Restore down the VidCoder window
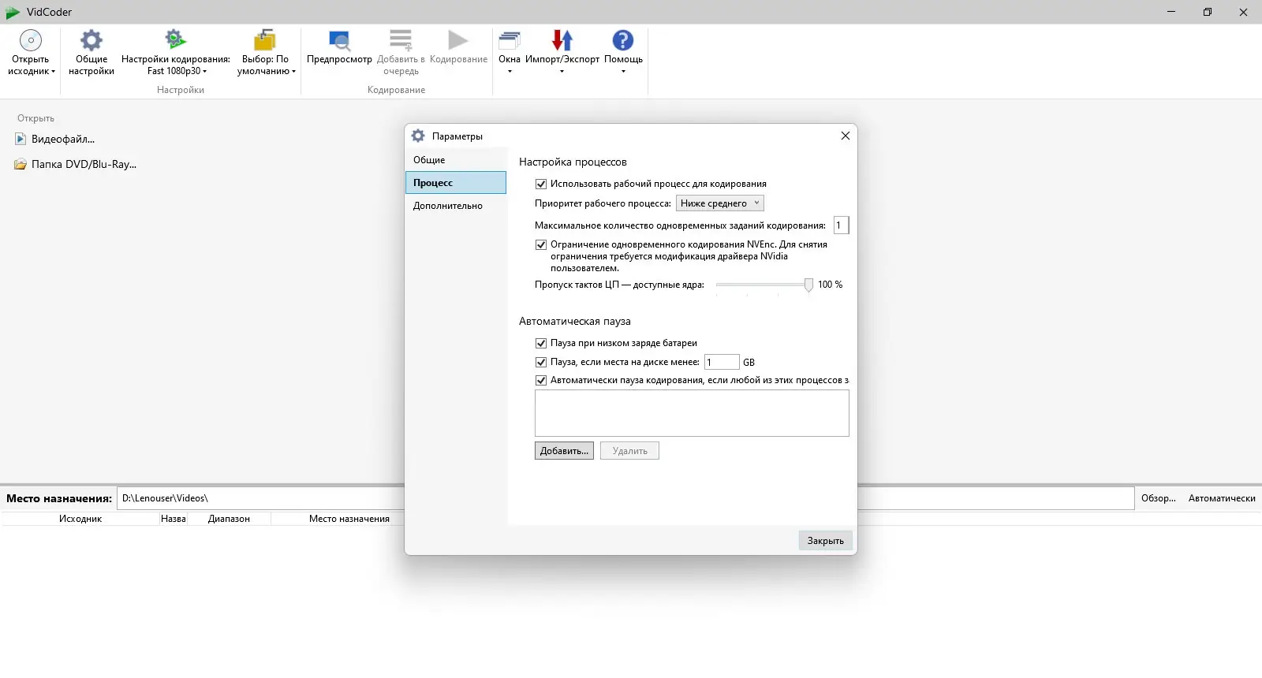 (x=1208, y=12)
